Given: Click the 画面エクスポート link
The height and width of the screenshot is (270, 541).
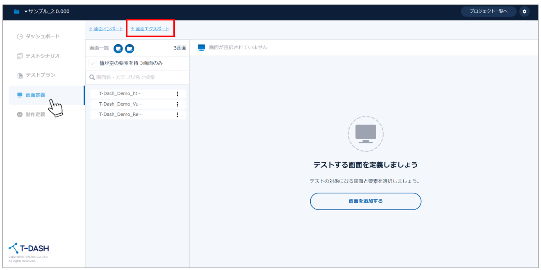Looking at the screenshot, I should tap(150, 29).
